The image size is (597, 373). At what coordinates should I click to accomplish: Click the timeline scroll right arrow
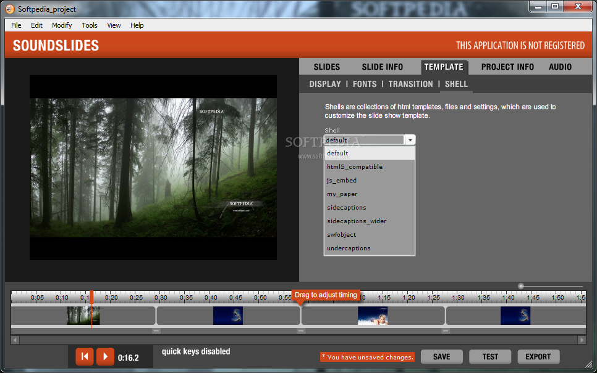[582, 340]
